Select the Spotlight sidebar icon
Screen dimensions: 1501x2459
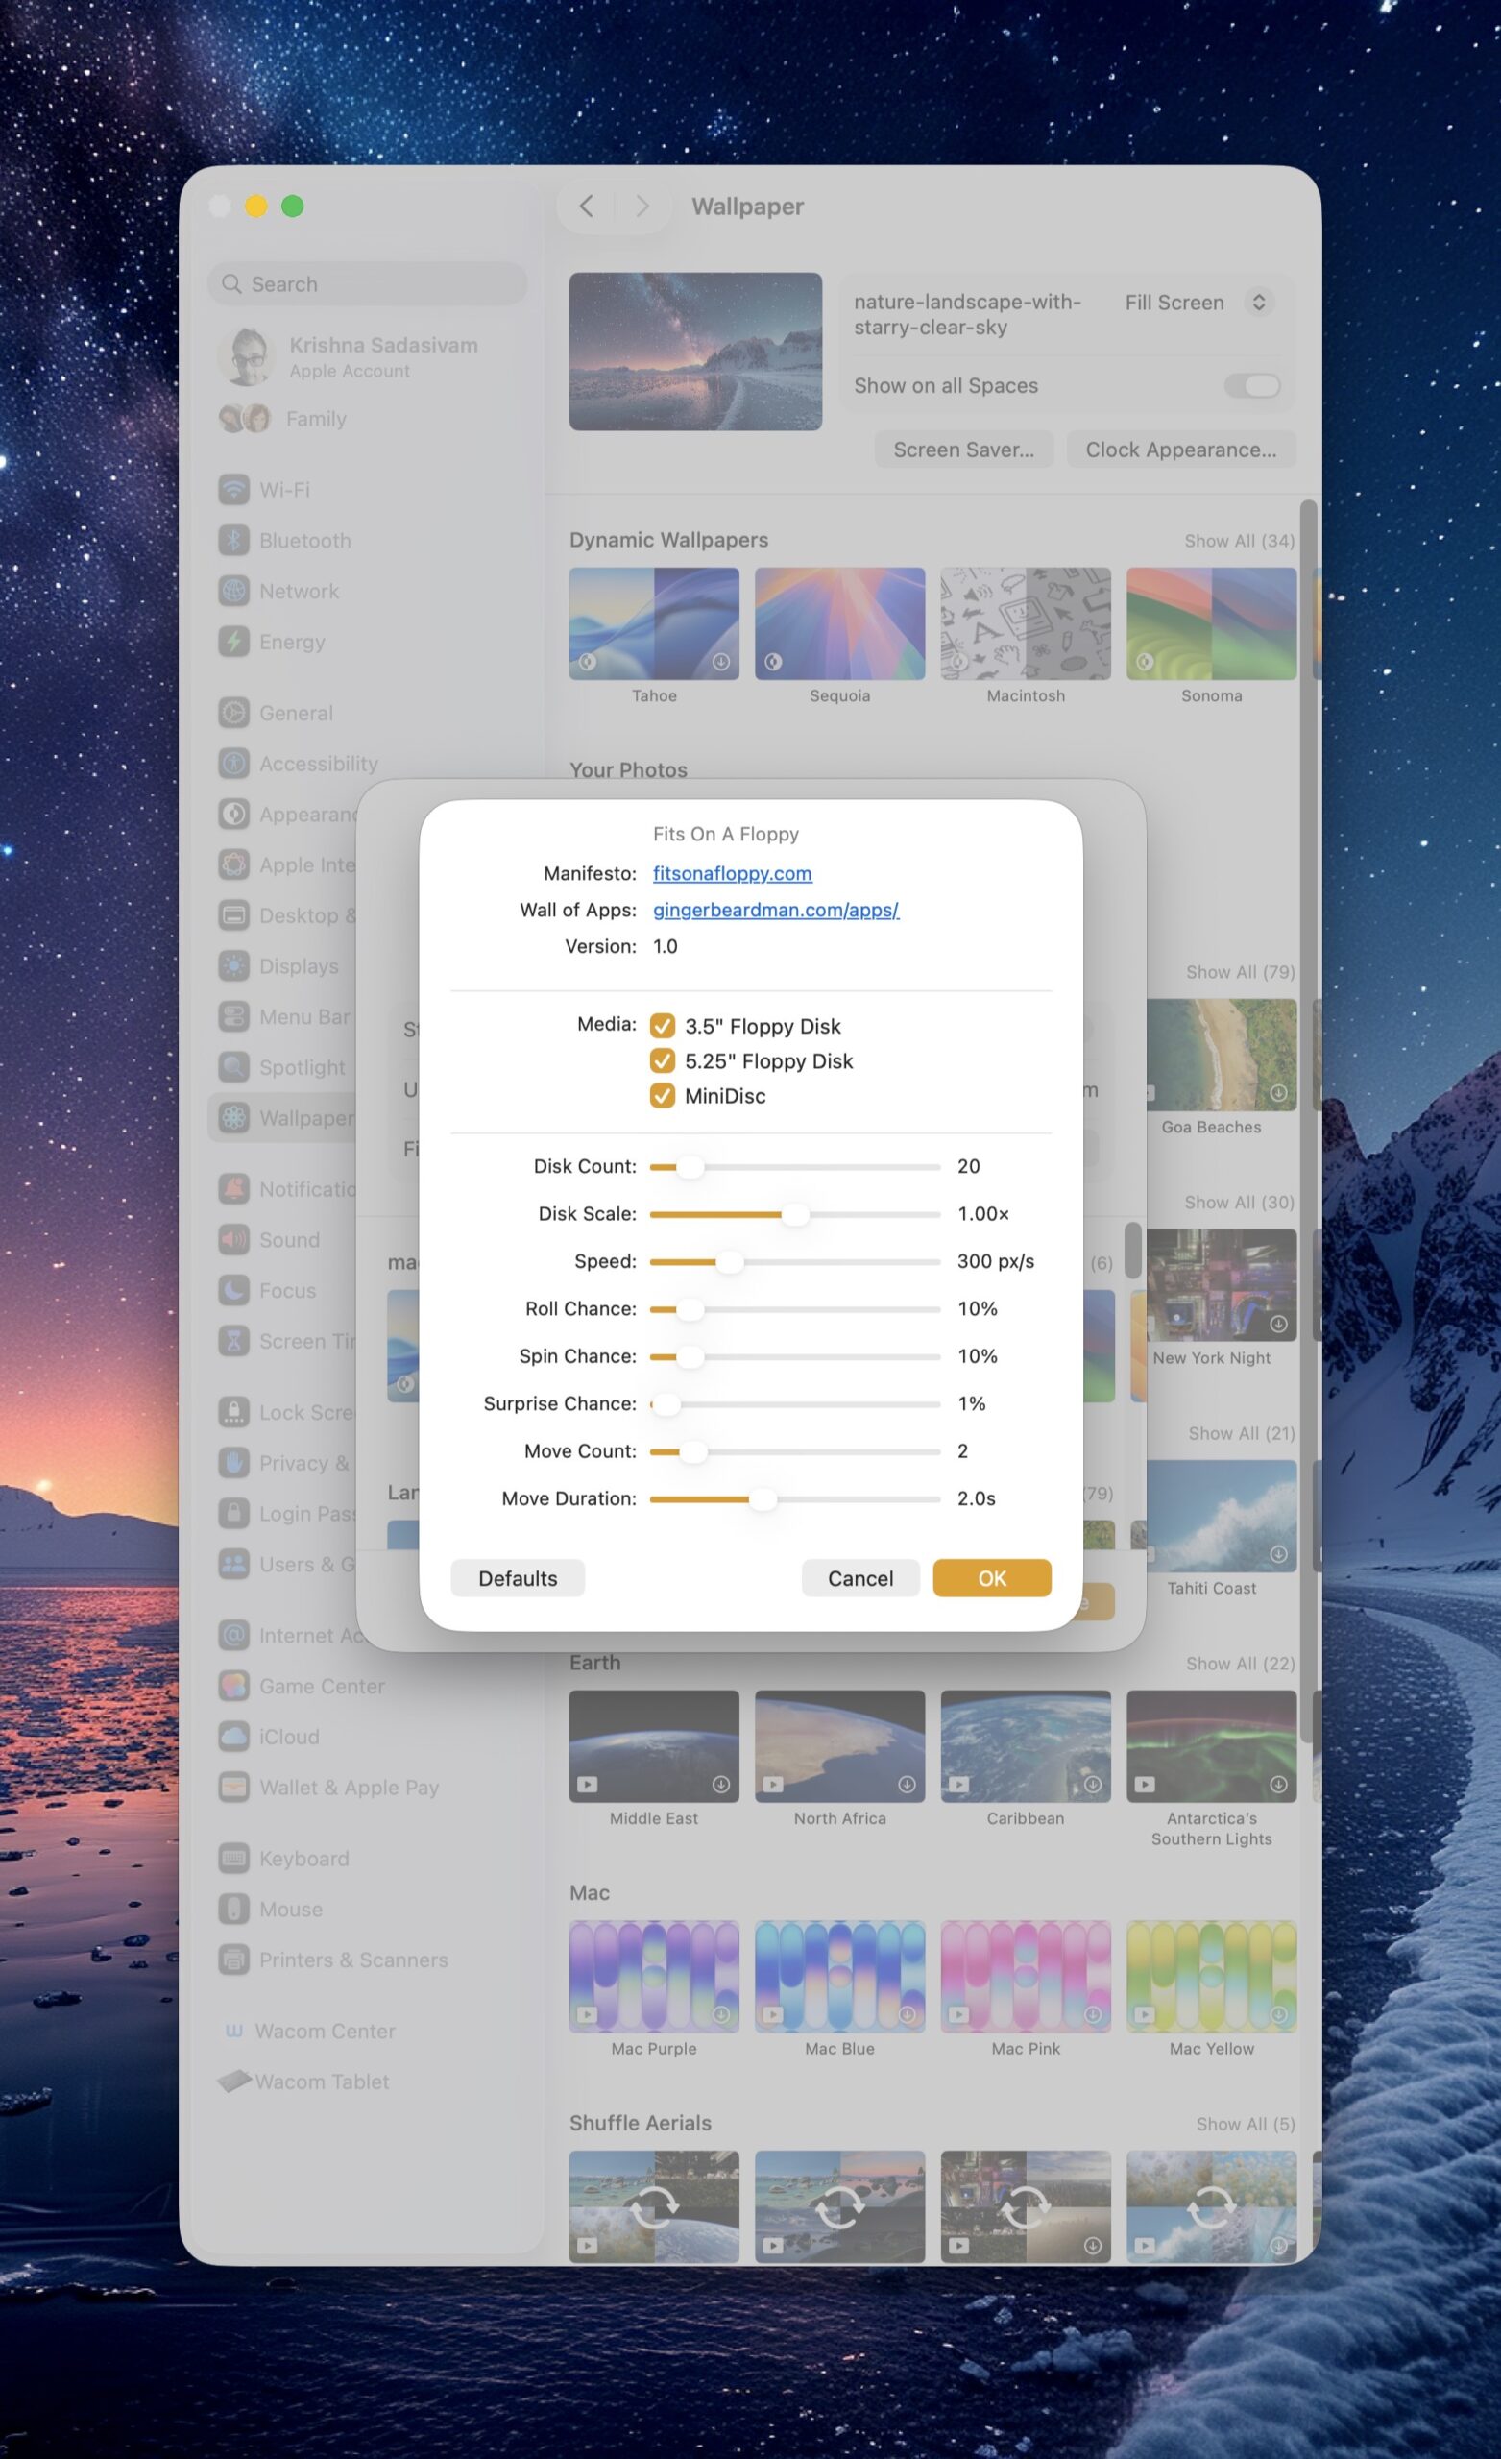[x=233, y=1067]
